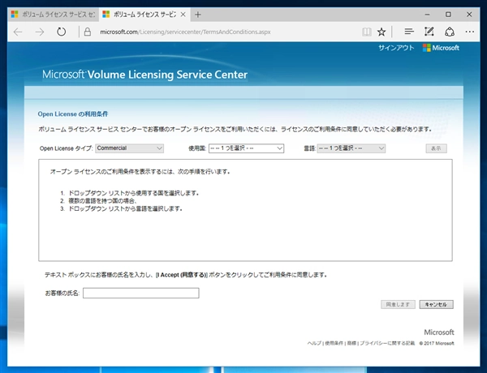The width and height of the screenshot is (487, 373).
Task: Open the browser more options ellipsis
Action: tap(470, 32)
